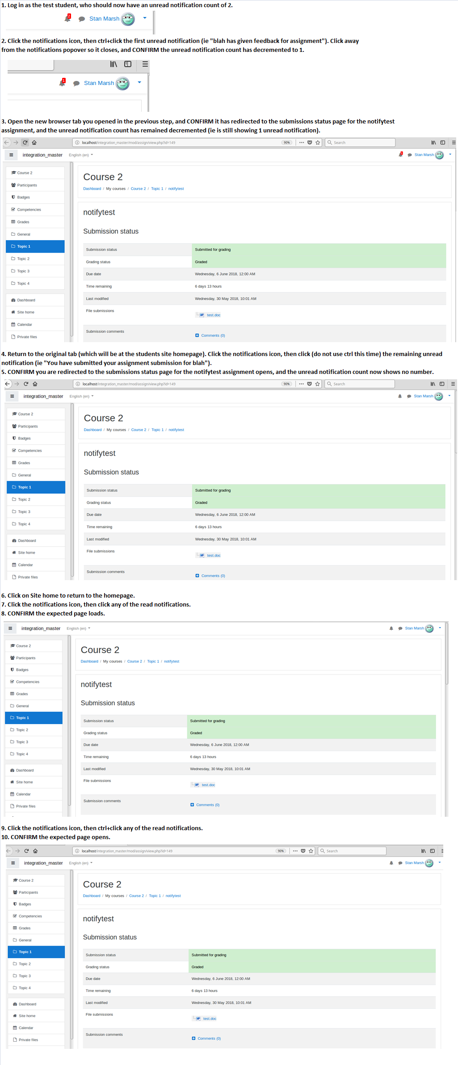
Task: Open Participants in step 3 screenshot sidebar
Action: 35,185
